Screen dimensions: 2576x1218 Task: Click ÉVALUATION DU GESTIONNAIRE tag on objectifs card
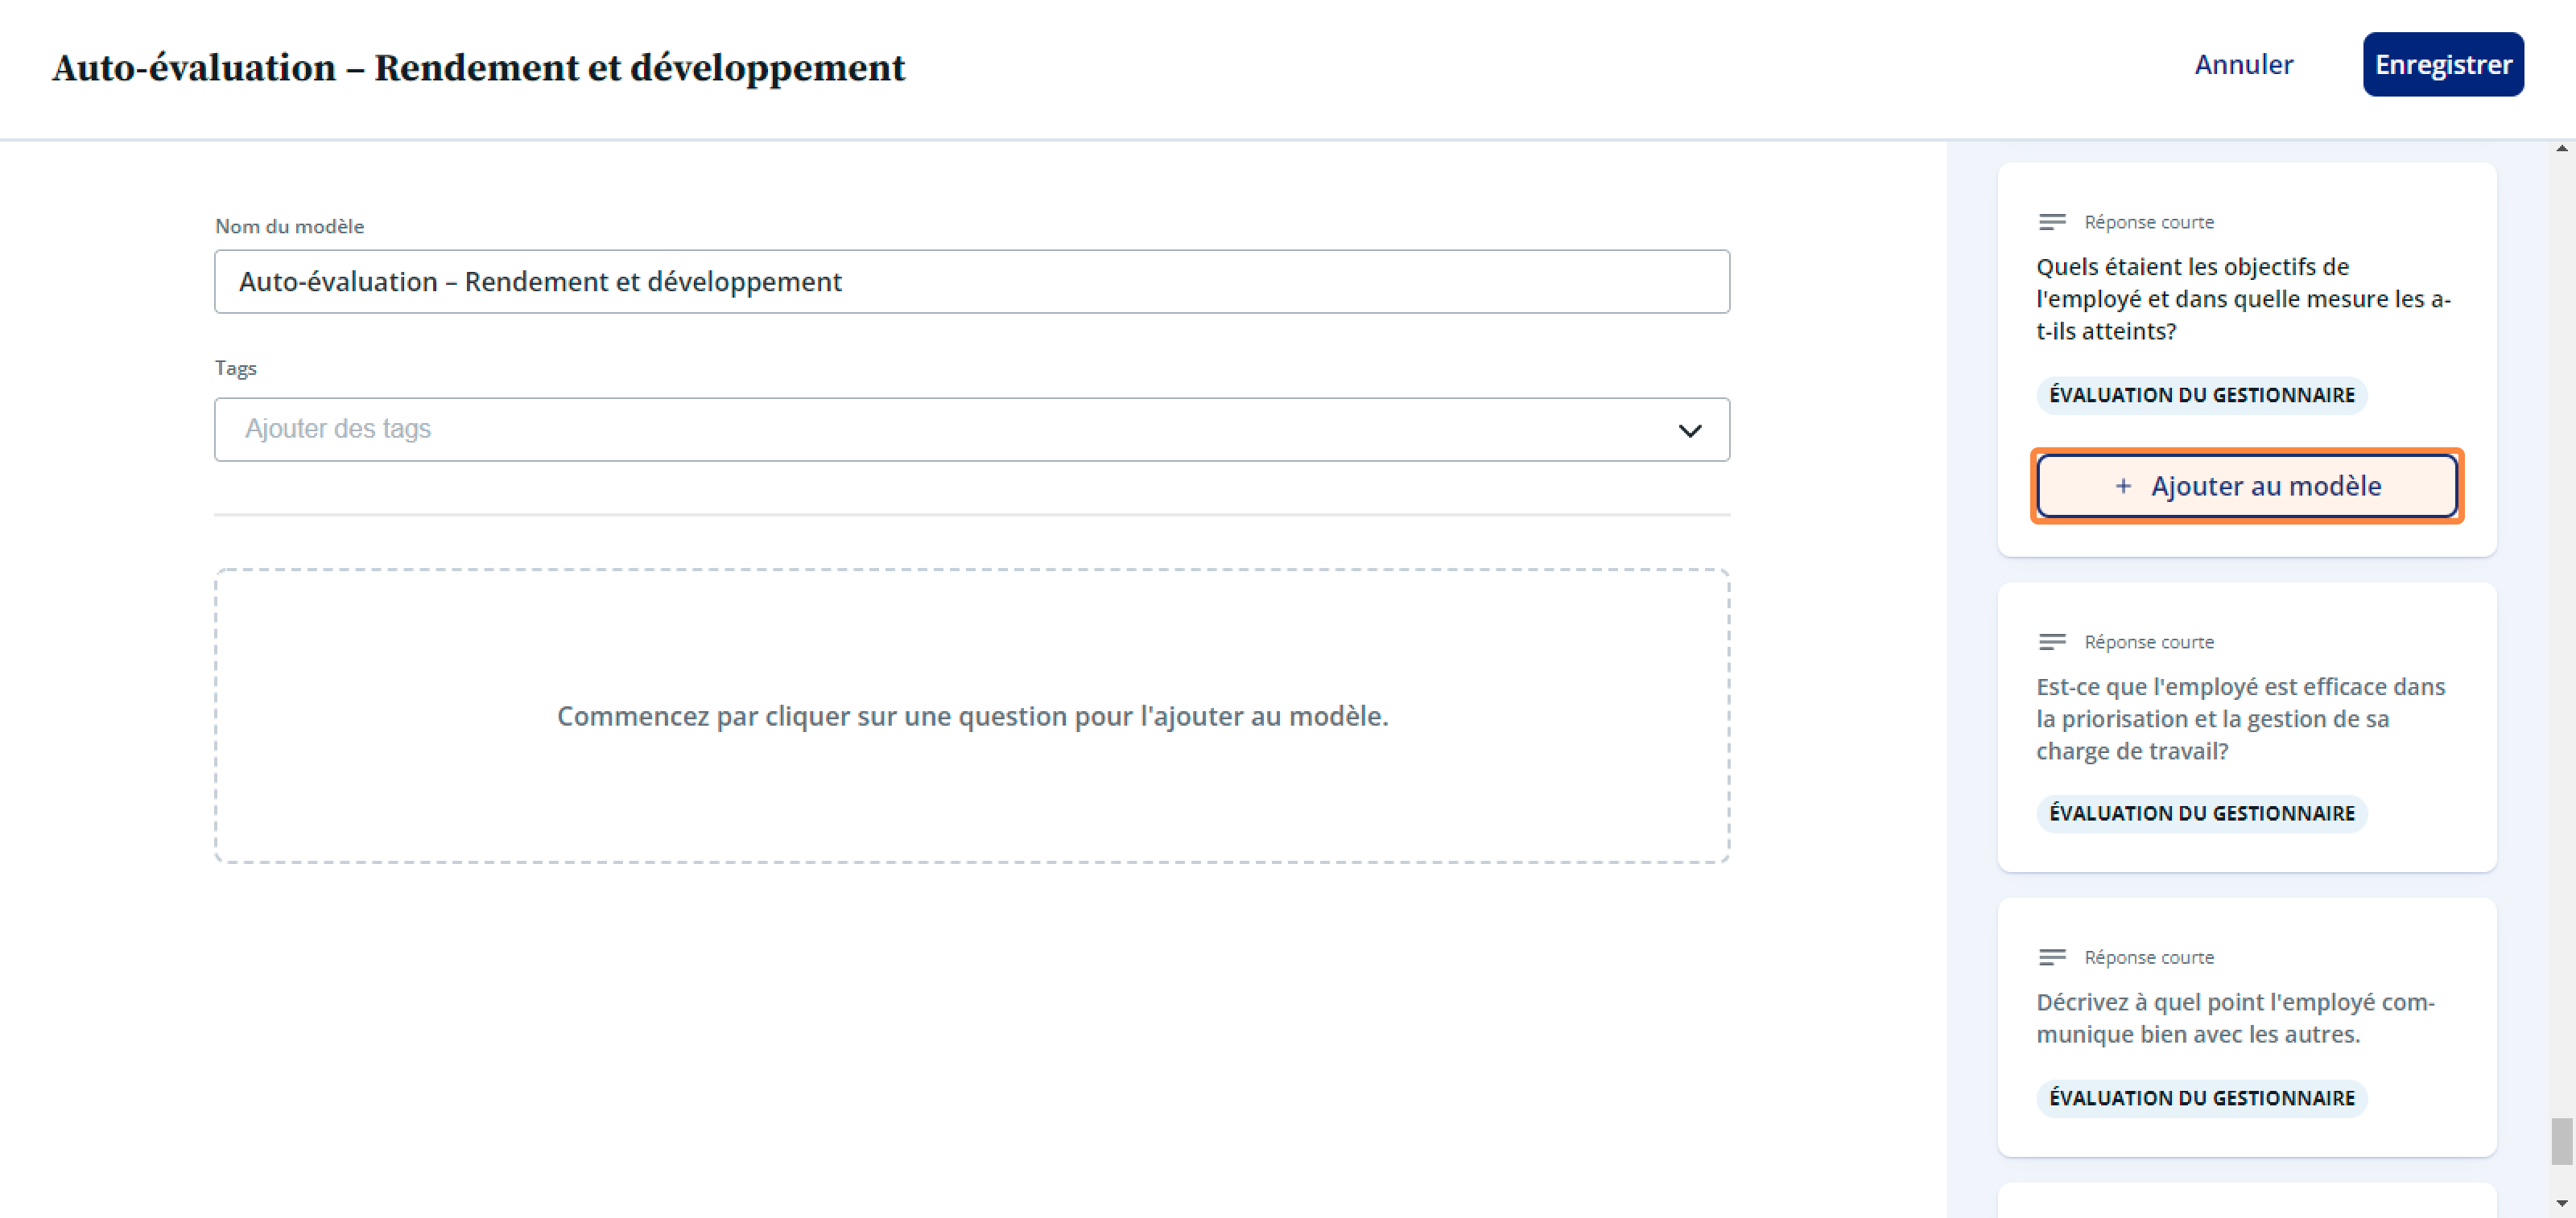[2201, 395]
